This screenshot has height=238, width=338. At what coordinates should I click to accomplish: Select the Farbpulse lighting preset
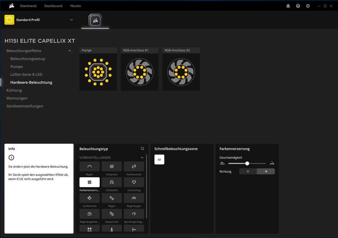(112, 166)
